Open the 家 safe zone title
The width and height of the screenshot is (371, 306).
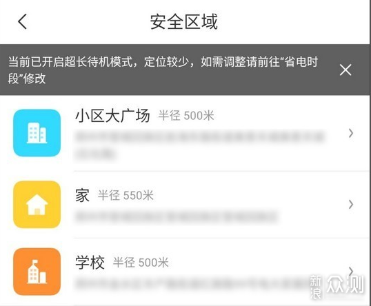(82, 195)
